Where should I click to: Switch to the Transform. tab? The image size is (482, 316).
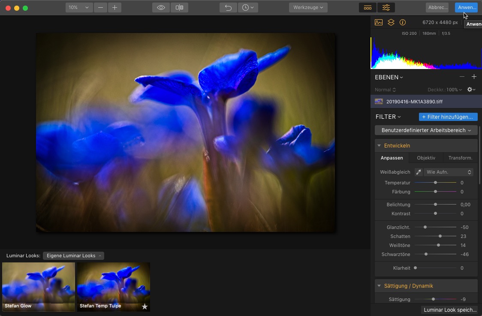pos(460,158)
